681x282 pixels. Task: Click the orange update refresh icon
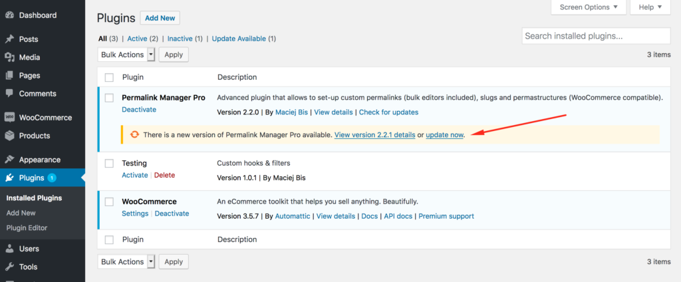[x=134, y=135]
